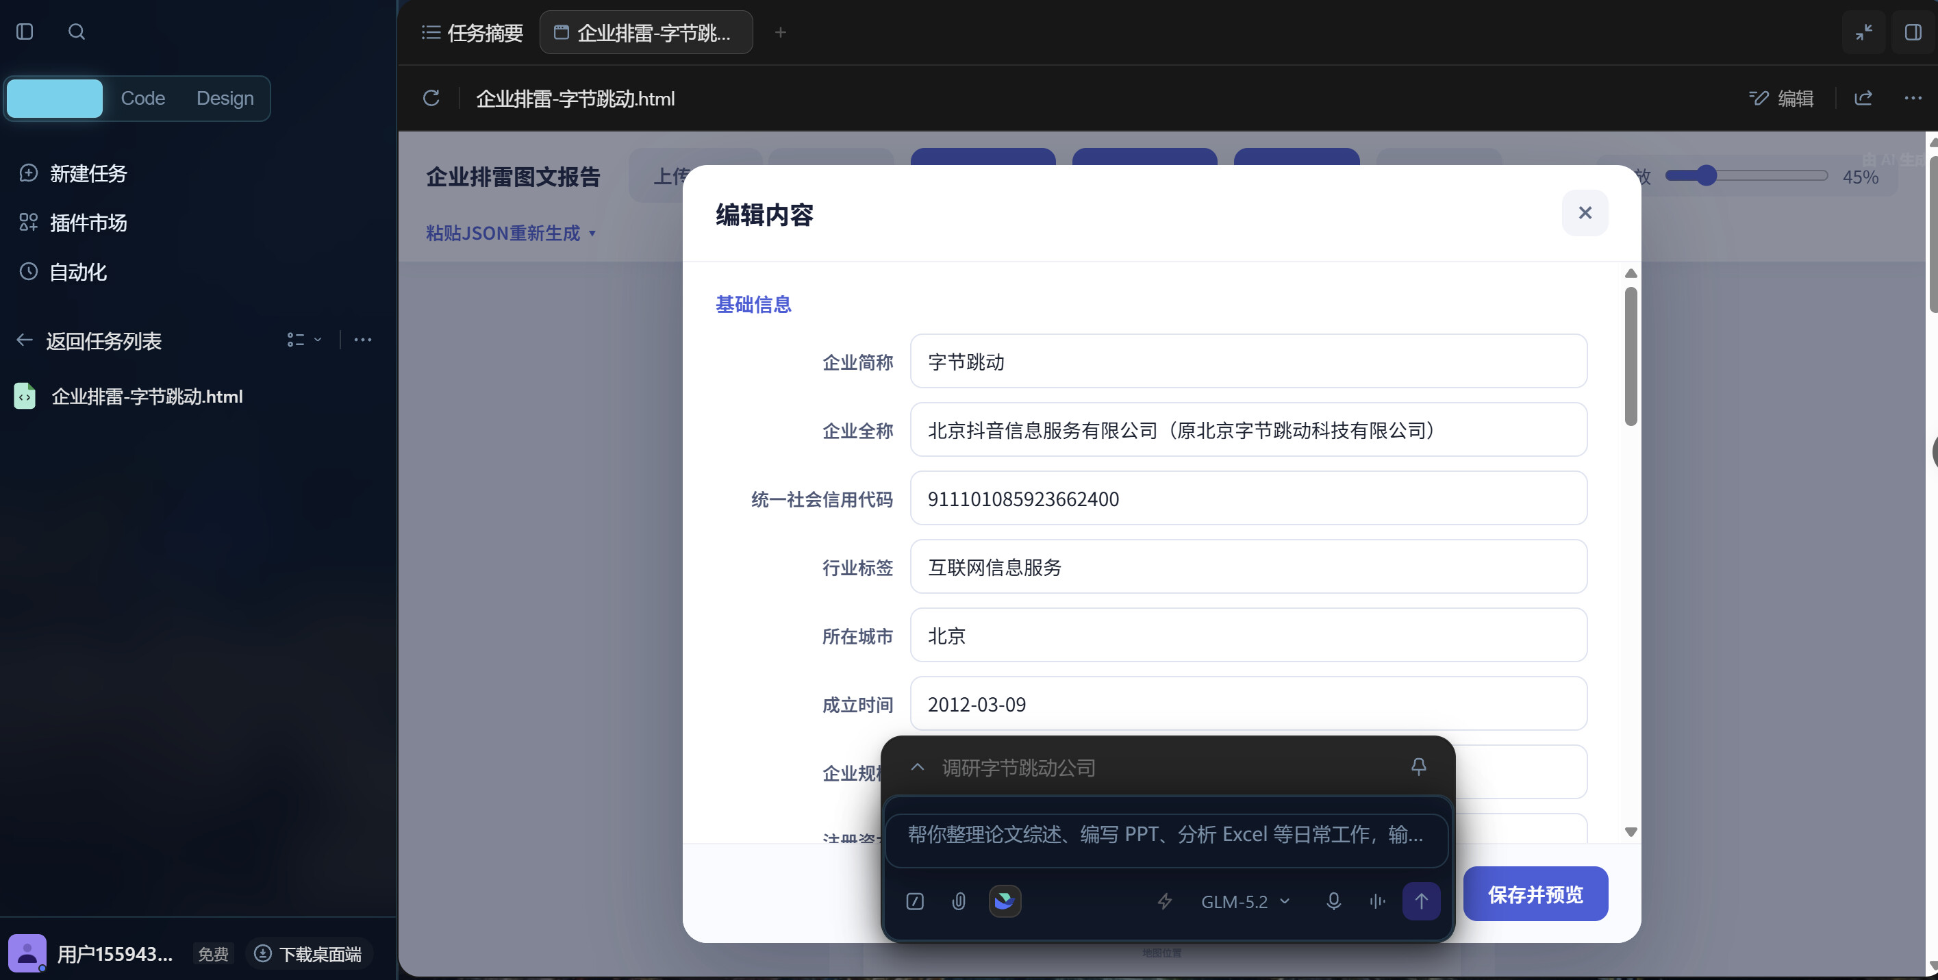The image size is (1938, 980).
Task: Click the 调研字节跳动公司 chat title
Action: [1018, 767]
